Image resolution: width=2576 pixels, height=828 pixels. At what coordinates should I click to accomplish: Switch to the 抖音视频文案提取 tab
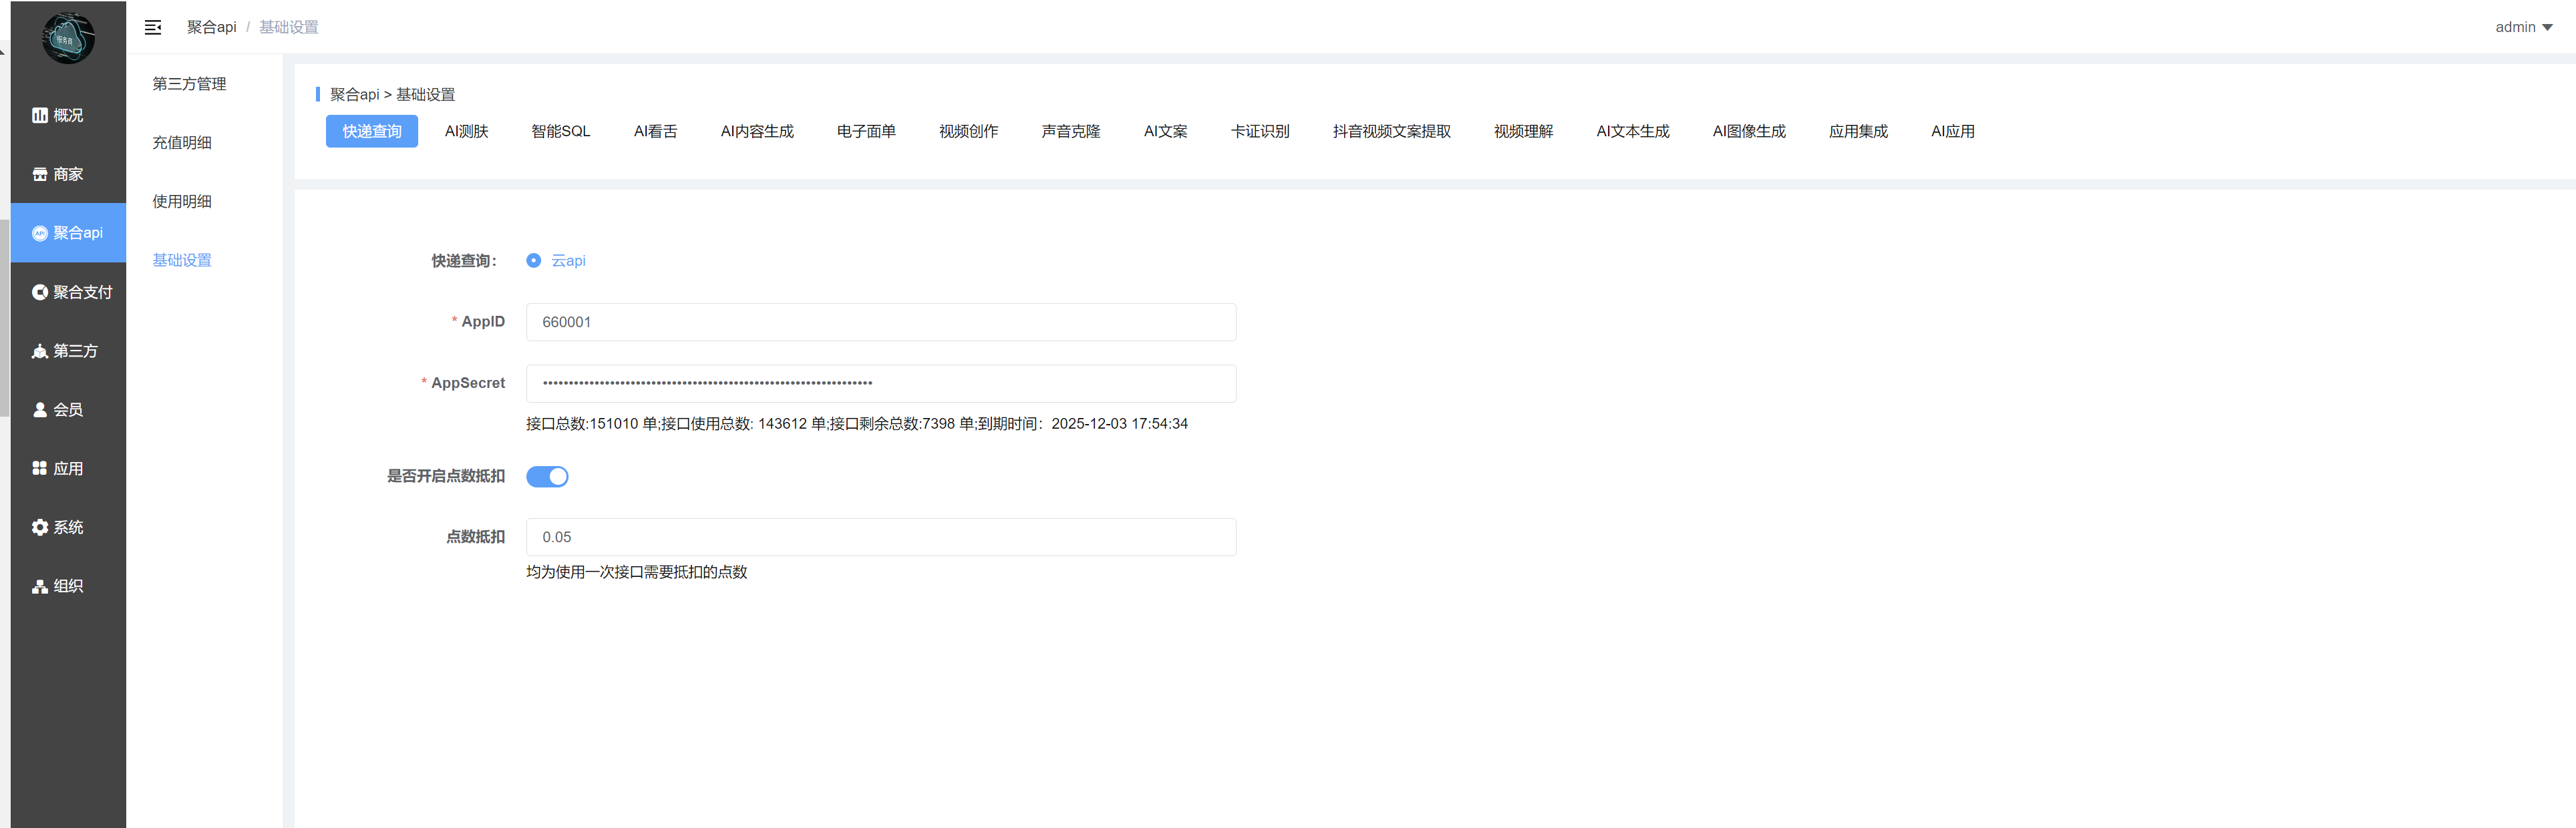point(1391,131)
